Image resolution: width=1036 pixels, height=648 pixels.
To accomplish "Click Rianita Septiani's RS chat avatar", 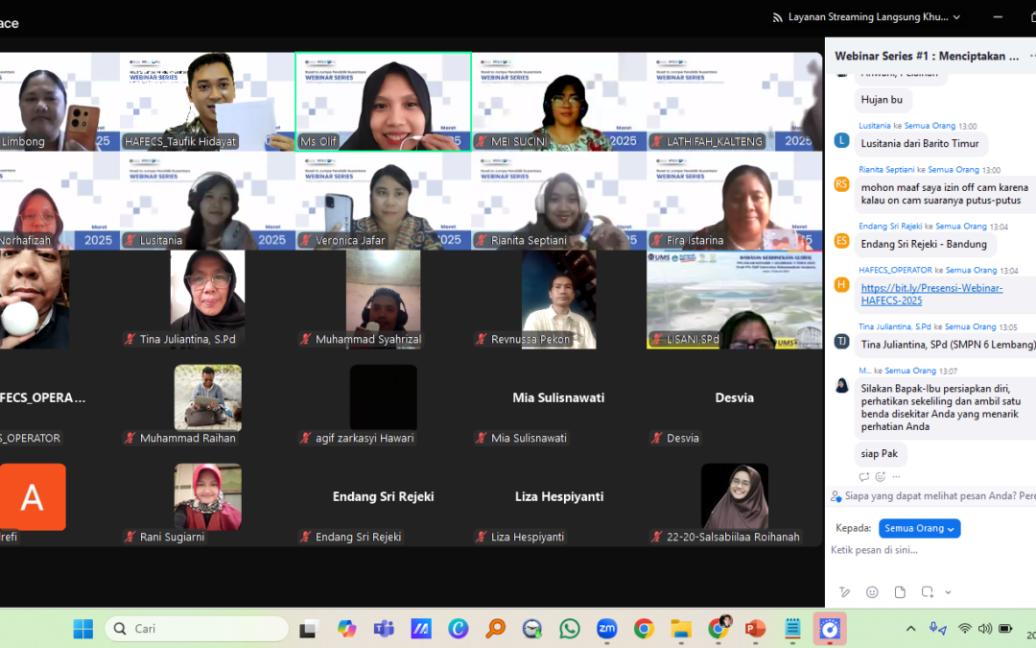I will [842, 184].
